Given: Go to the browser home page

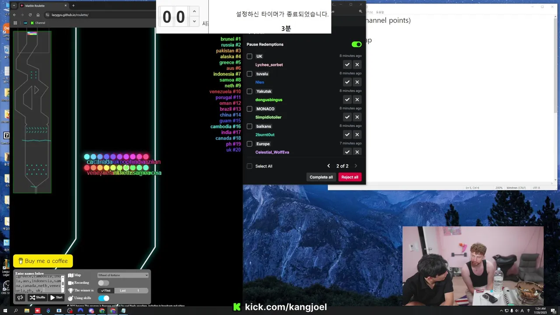Looking at the screenshot, I should click(38, 15).
